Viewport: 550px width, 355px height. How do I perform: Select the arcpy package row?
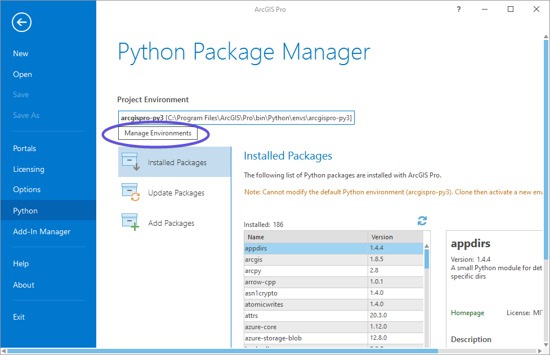tap(334, 271)
